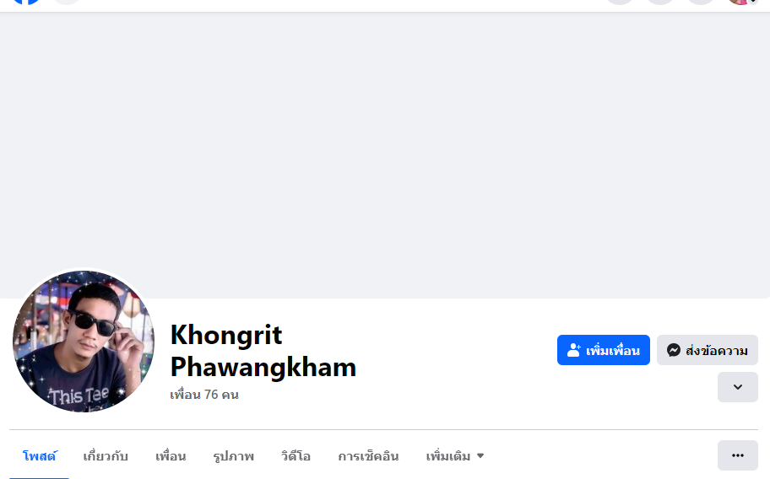Send a message using the ส่งข้อความ button
The image size is (770, 479).
click(x=708, y=350)
